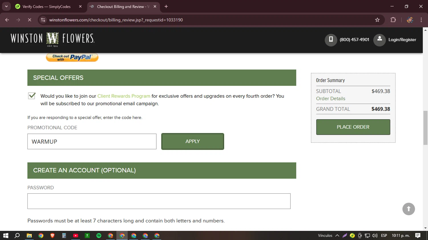Screen dimensions: 428x240
Task: Click the PLACE ORDER button
Action: [353, 127]
